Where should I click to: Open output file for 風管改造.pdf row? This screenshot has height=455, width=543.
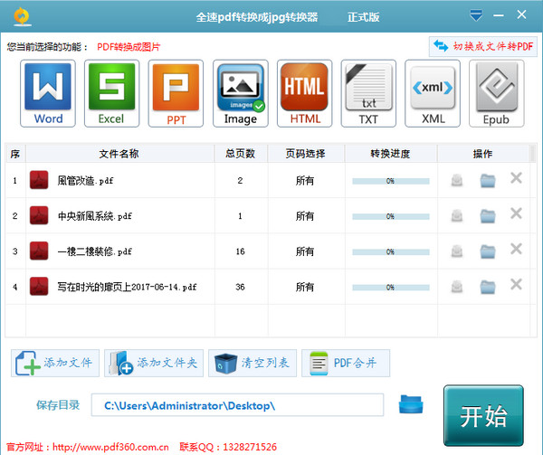[457, 180]
